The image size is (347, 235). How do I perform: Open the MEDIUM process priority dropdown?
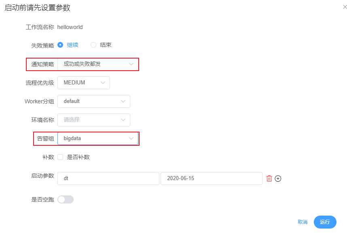pyautogui.click(x=83, y=83)
